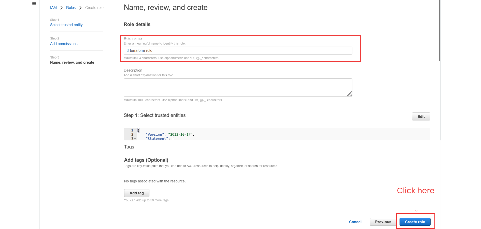
Task: Open Roles breadcrumb link
Action: pyautogui.click(x=71, y=8)
